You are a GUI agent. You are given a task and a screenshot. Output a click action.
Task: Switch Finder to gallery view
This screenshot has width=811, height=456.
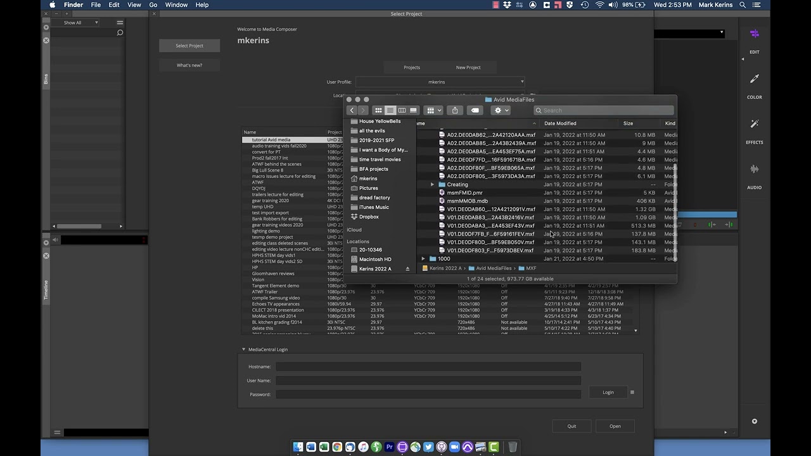413,110
